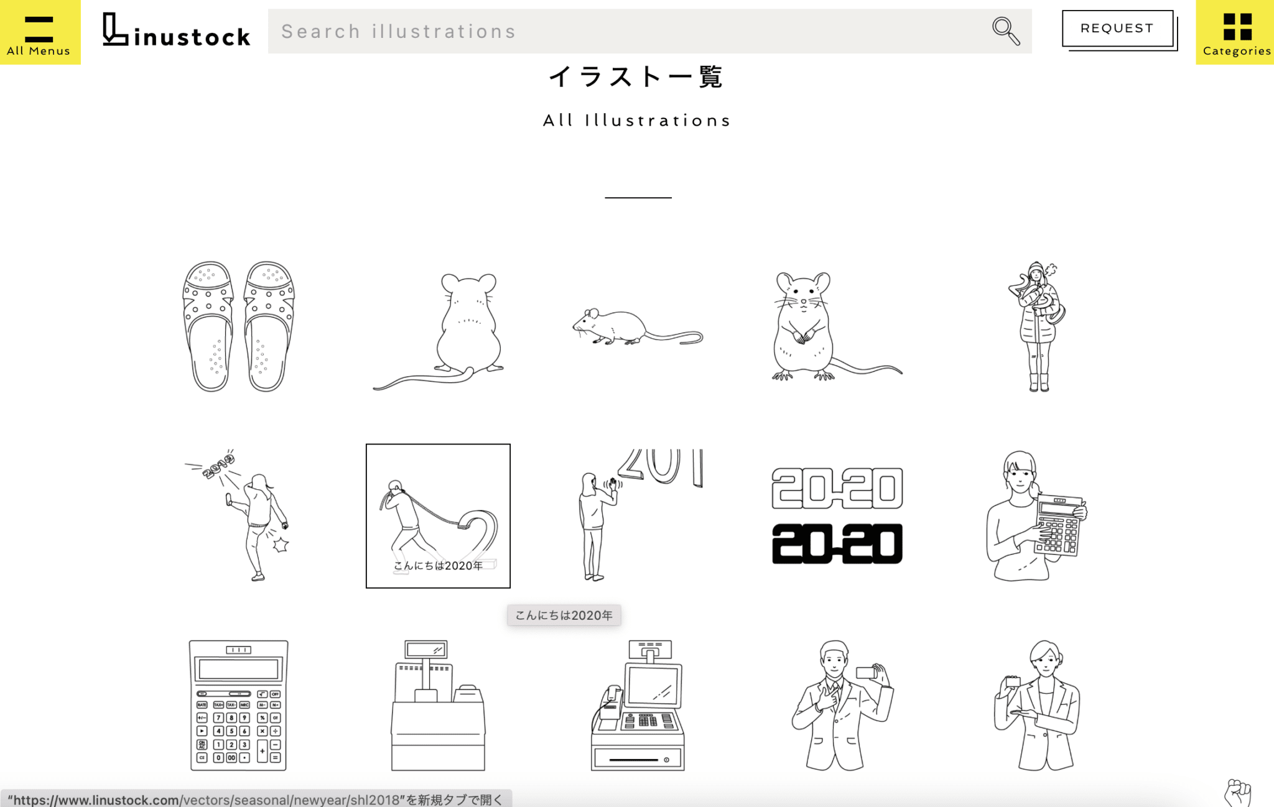
Task: Click the magnifying glass search icon
Action: point(1005,31)
